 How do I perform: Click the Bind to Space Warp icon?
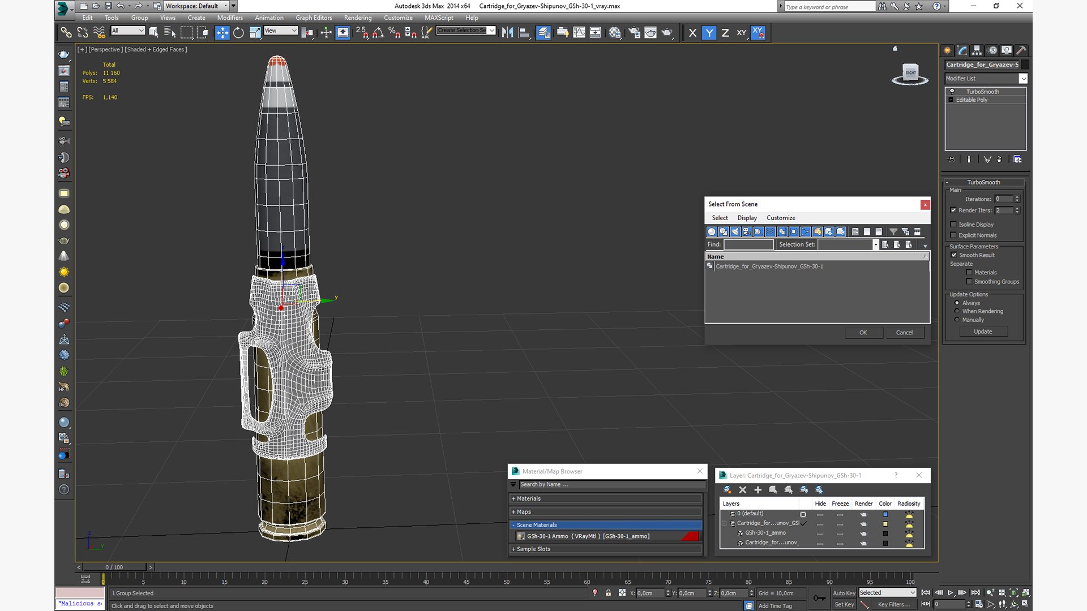[99, 33]
